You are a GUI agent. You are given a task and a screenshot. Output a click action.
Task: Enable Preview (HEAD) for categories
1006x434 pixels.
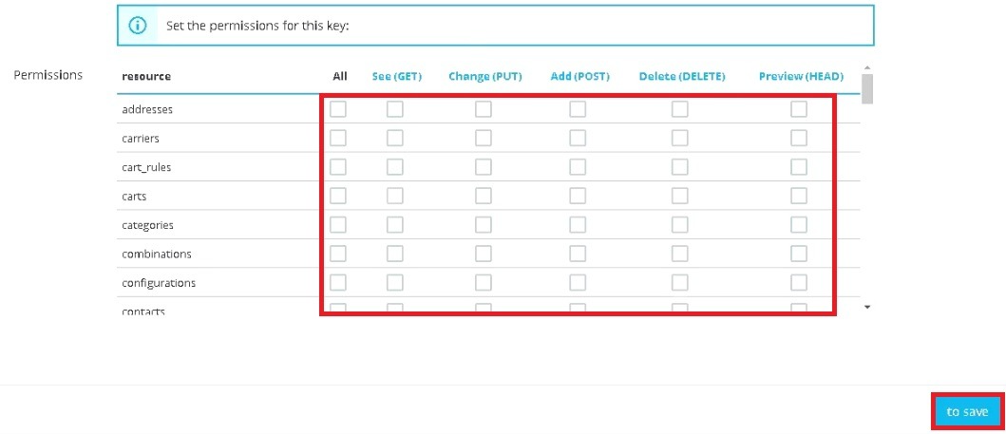click(799, 224)
